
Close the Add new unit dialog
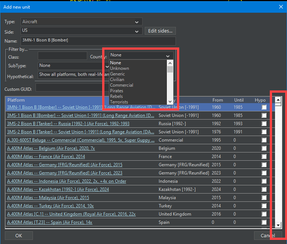[281, 7]
